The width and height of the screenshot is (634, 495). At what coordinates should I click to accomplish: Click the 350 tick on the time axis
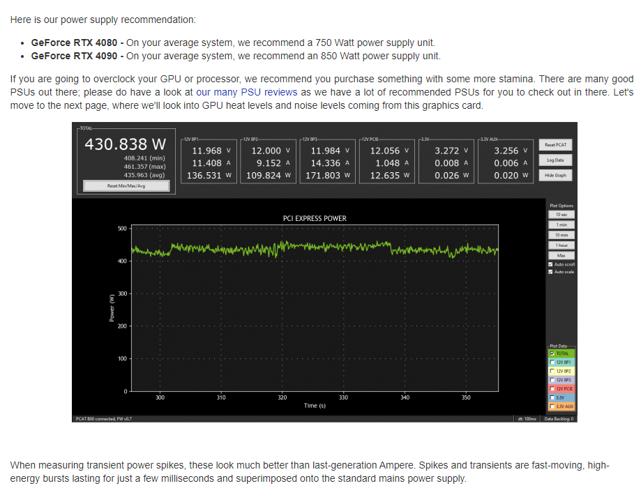click(466, 397)
